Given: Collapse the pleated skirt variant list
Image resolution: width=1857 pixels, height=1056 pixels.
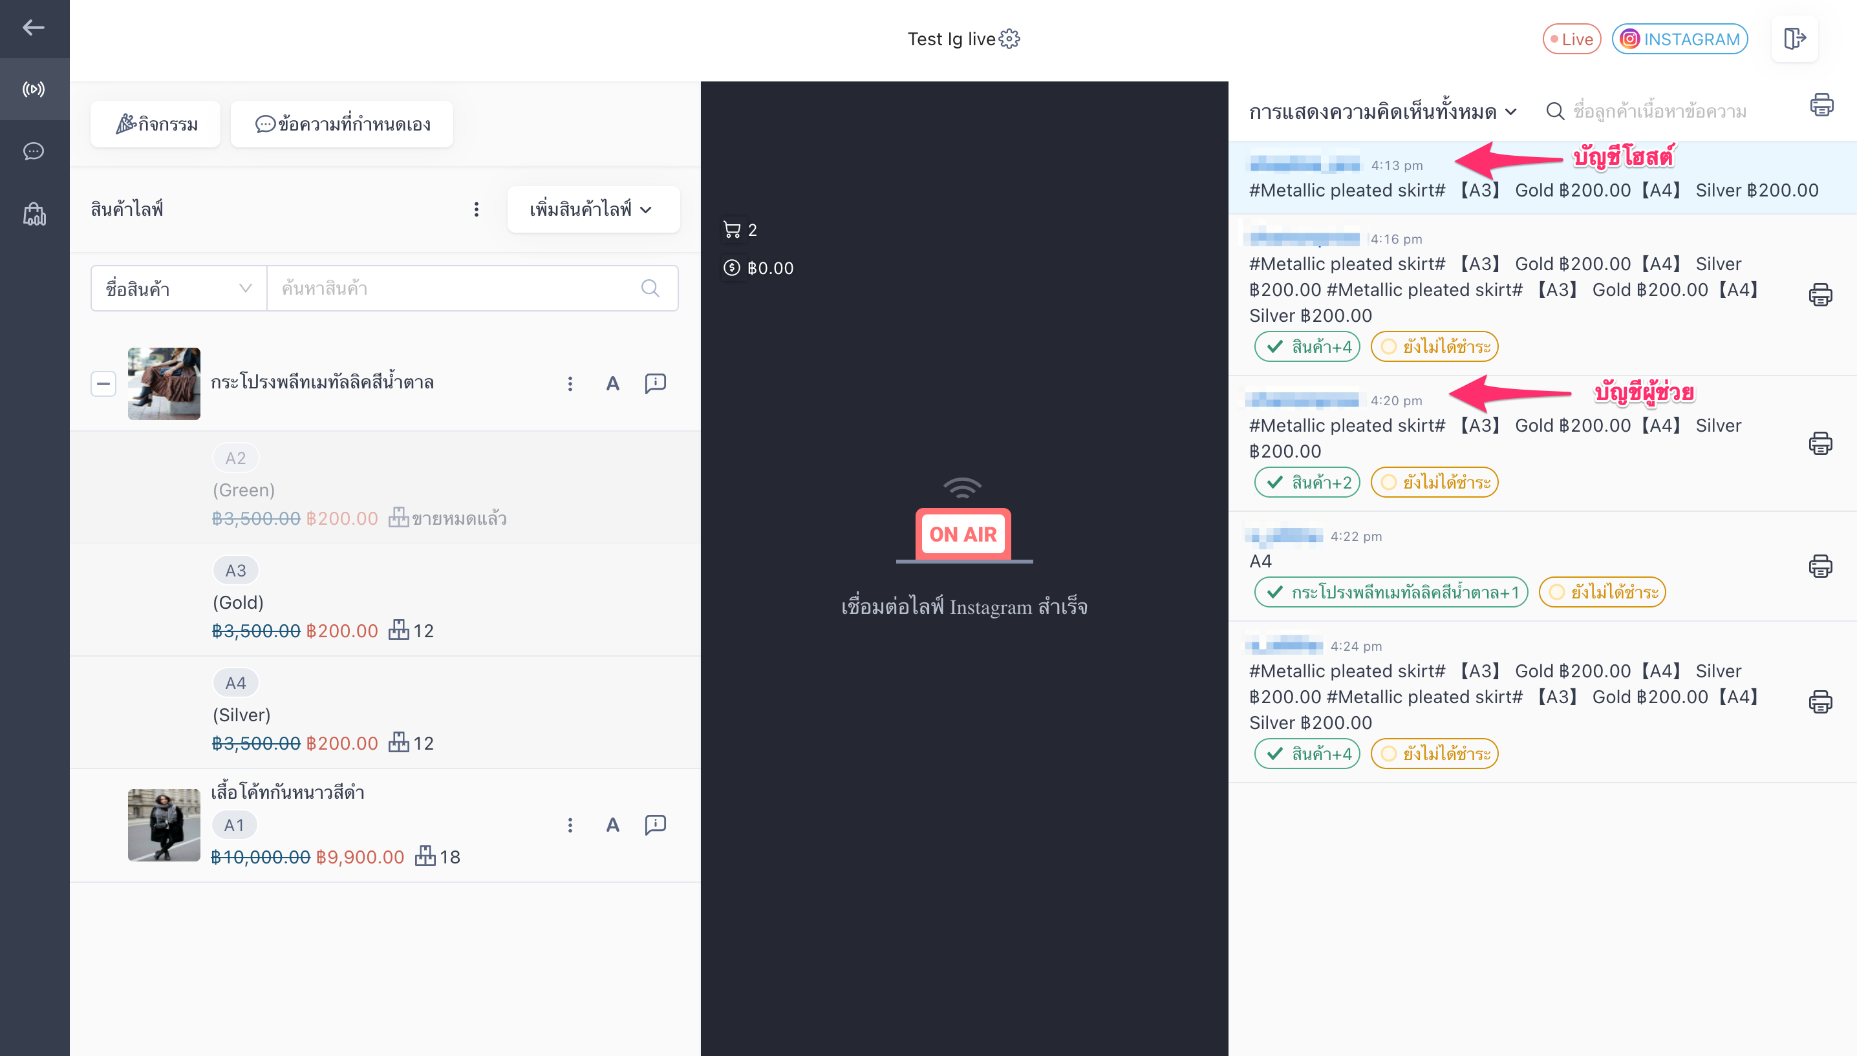Looking at the screenshot, I should pos(103,384).
